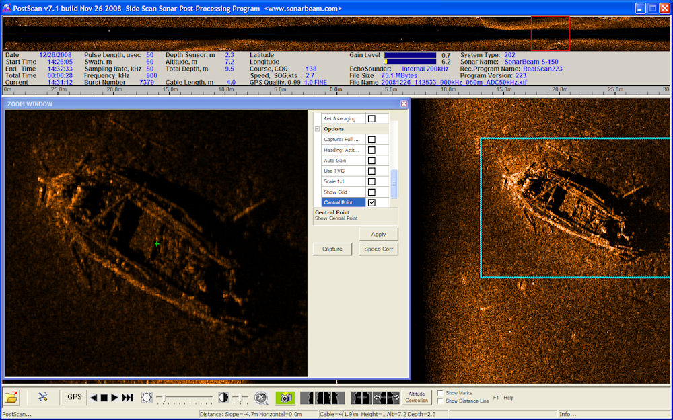Click the GPS toolbar button
This screenshot has width=673, height=420.
(74, 397)
